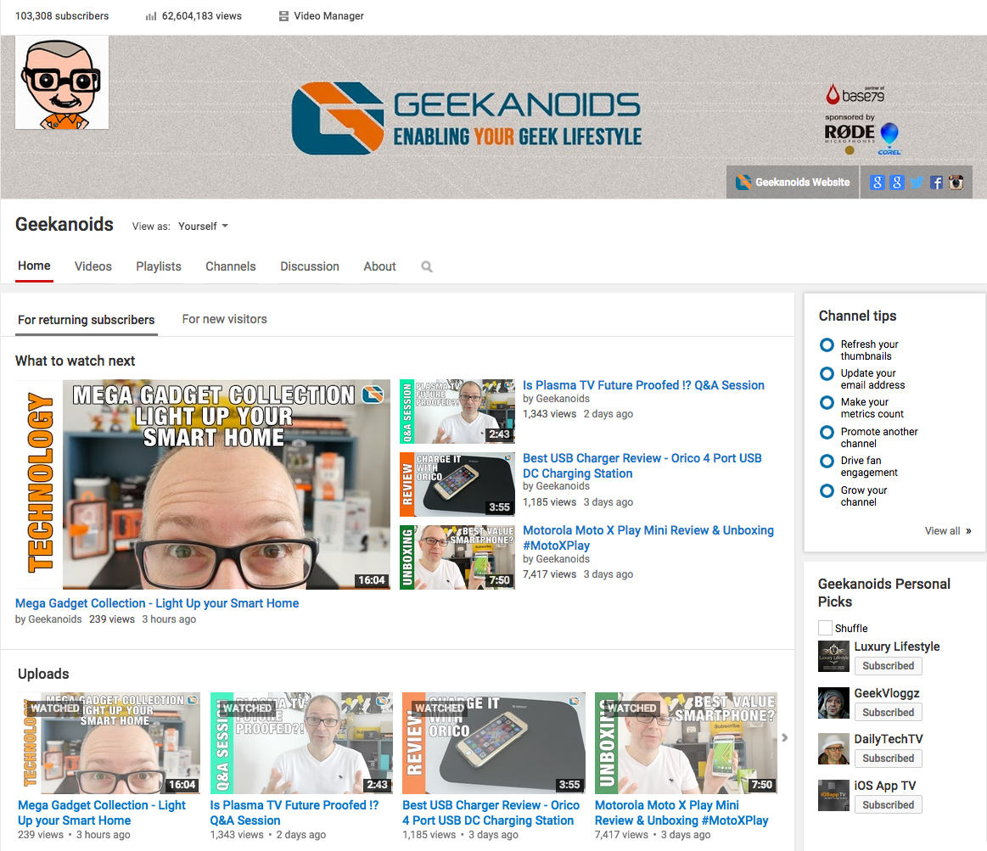Select the Drive fan engagement tip circle
This screenshot has width=987, height=851.
[x=827, y=462]
